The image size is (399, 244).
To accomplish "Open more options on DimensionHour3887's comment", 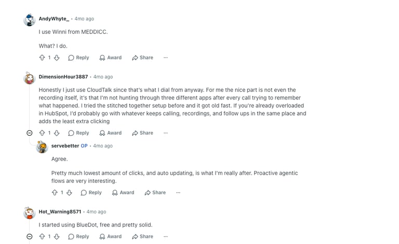I will click(x=166, y=133).
